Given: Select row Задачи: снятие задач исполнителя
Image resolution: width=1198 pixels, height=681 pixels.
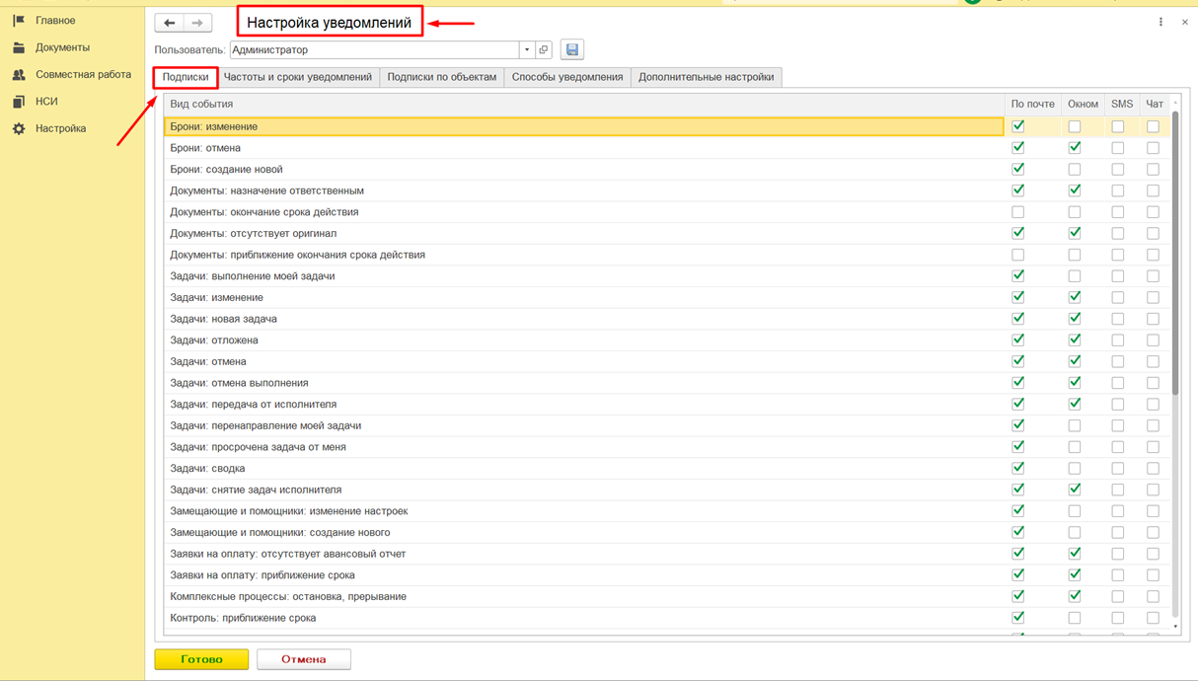Looking at the screenshot, I should [584, 490].
